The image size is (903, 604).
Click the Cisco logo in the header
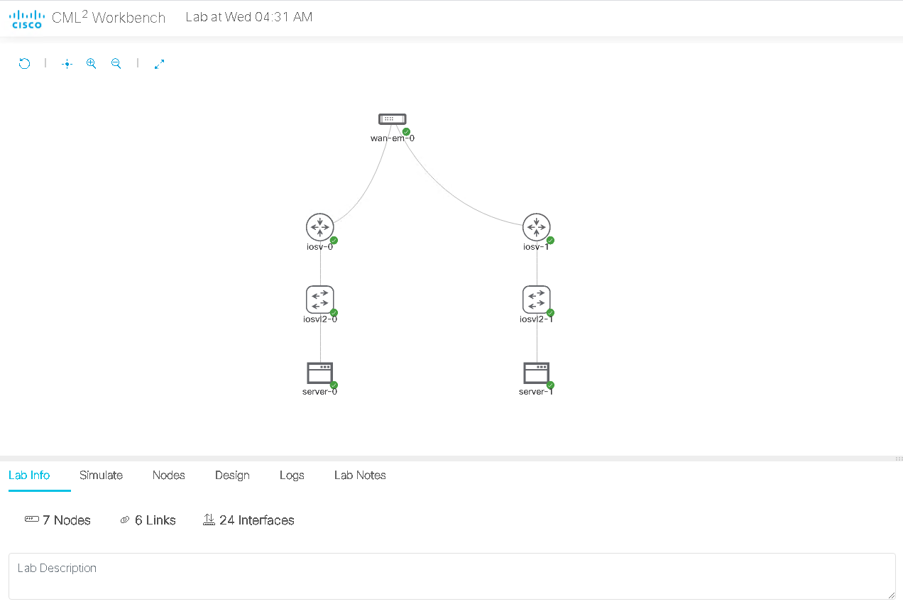point(26,17)
